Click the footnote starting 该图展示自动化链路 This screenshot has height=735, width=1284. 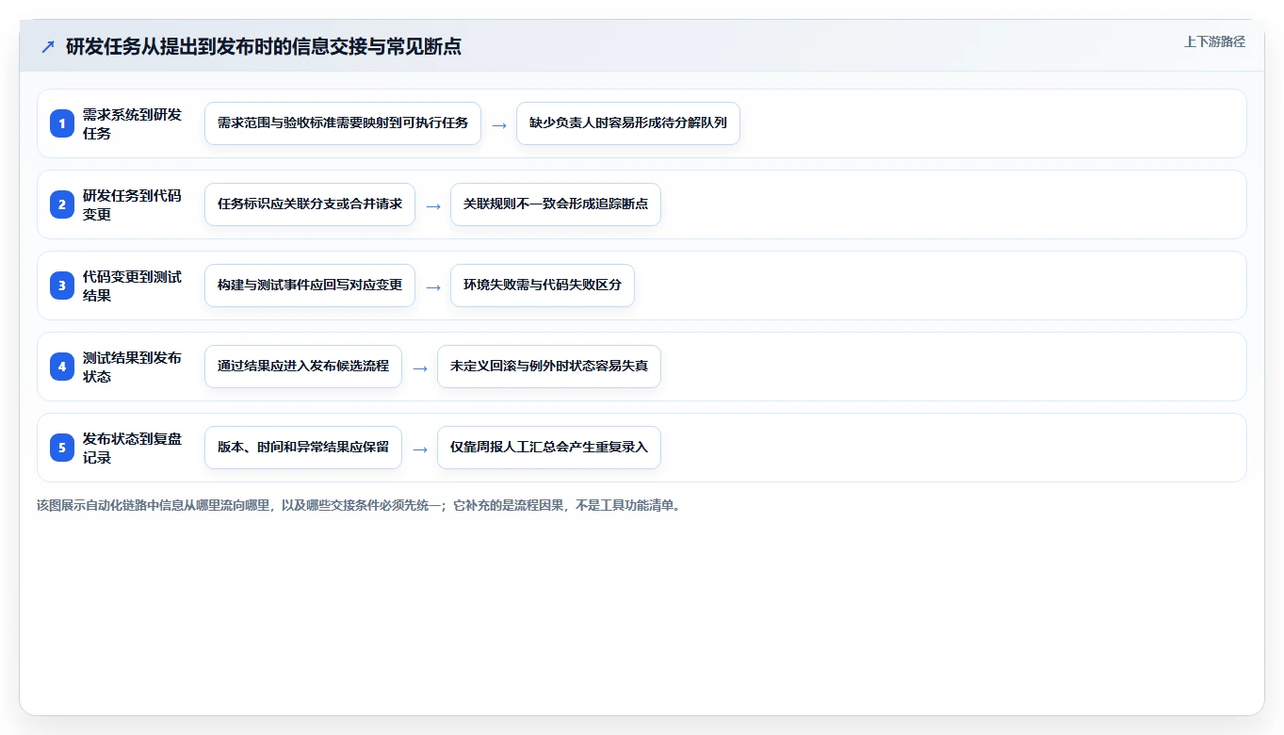pyautogui.click(x=359, y=505)
